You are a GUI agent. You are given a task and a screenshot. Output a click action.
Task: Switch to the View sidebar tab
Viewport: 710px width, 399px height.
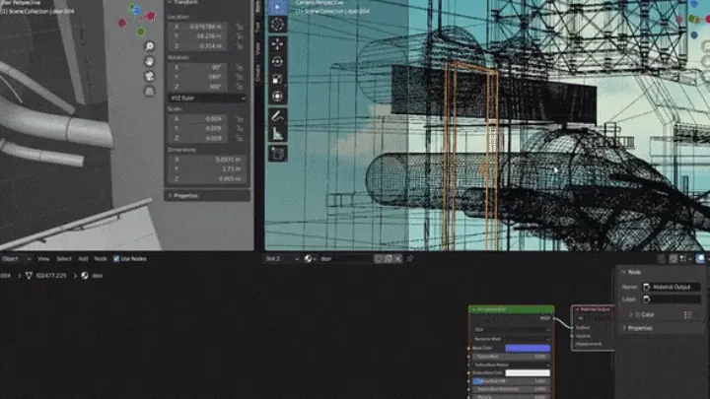pyautogui.click(x=258, y=48)
